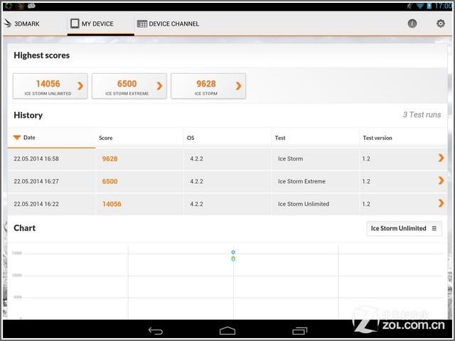
Task: Open the 14056 Ice Storm Unlimited score card
Action: (50, 86)
